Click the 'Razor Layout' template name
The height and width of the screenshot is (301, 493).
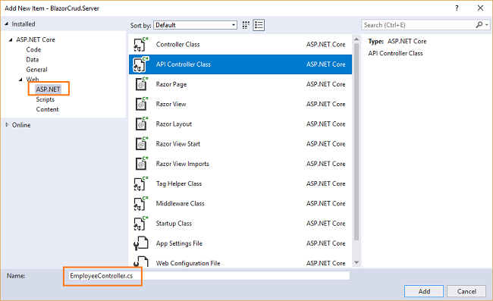tap(174, 124)
